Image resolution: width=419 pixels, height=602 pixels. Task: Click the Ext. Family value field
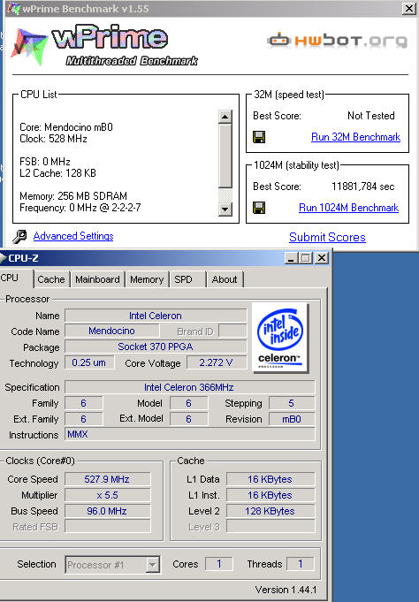coord(83,419)
